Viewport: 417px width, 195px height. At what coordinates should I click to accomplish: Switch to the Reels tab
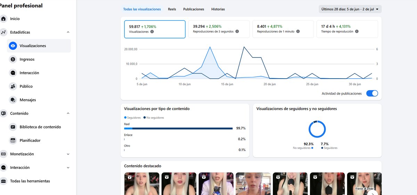coord(172,9)
